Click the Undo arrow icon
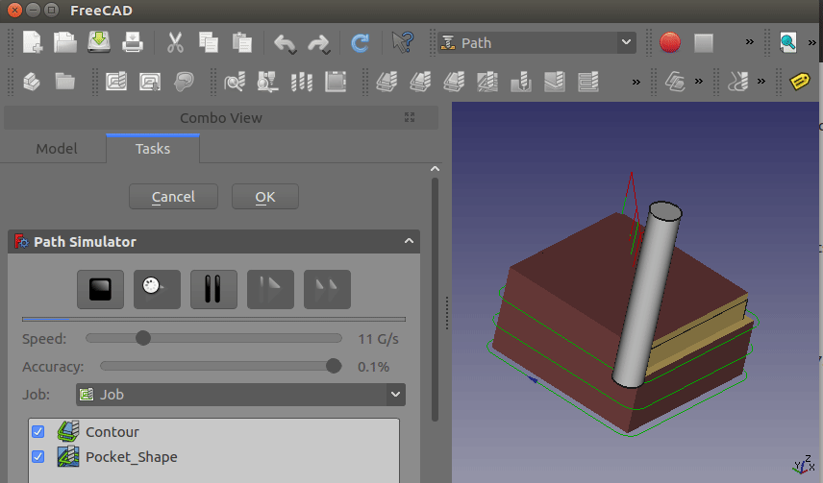Image resolution: width=823 pixels, height=483 pixels. (x=285, y=42)
